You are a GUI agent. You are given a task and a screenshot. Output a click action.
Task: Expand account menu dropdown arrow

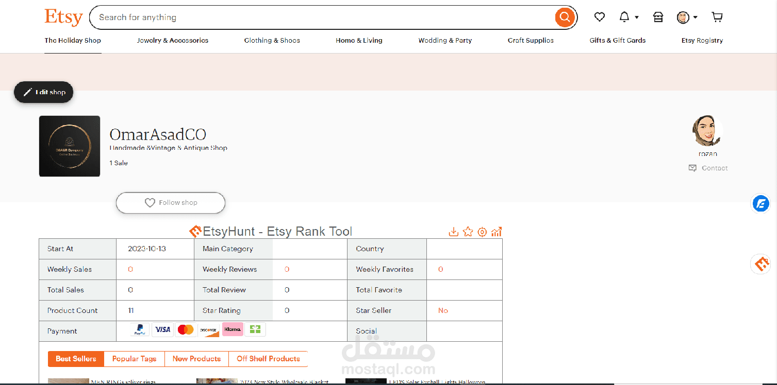click(x=696, y=17)
